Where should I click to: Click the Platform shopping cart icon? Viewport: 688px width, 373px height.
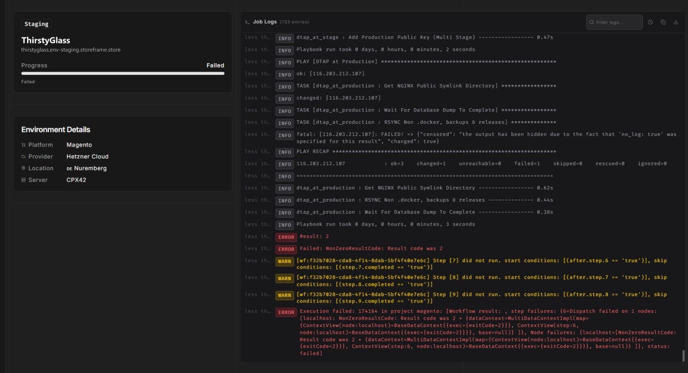tap(24, 145)
